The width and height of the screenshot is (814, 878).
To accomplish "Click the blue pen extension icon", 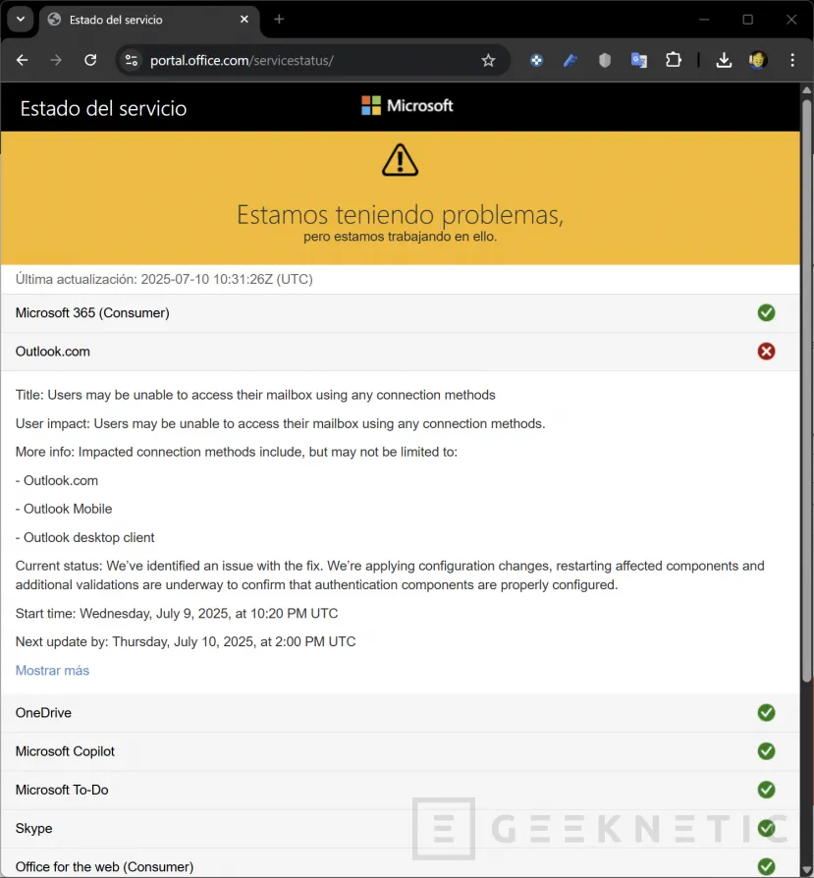I will tap(570, 60).
